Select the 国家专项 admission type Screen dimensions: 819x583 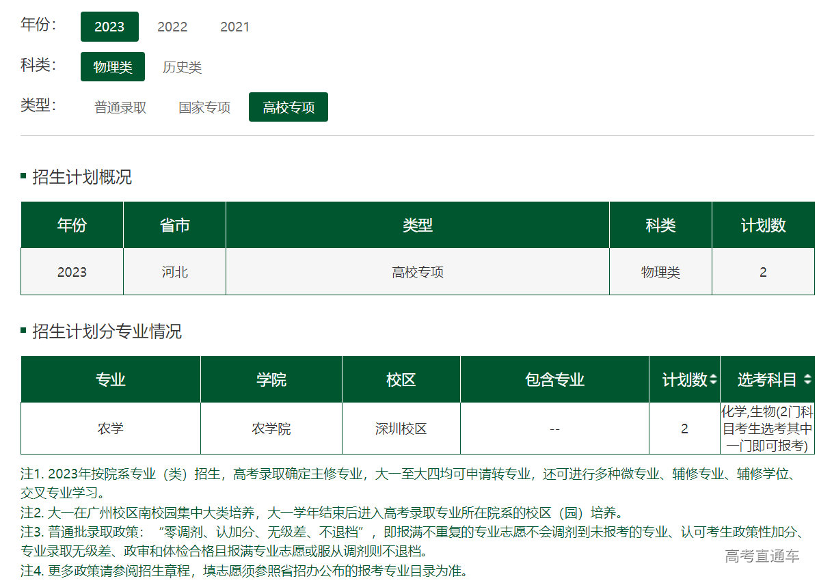coord(204,107)
